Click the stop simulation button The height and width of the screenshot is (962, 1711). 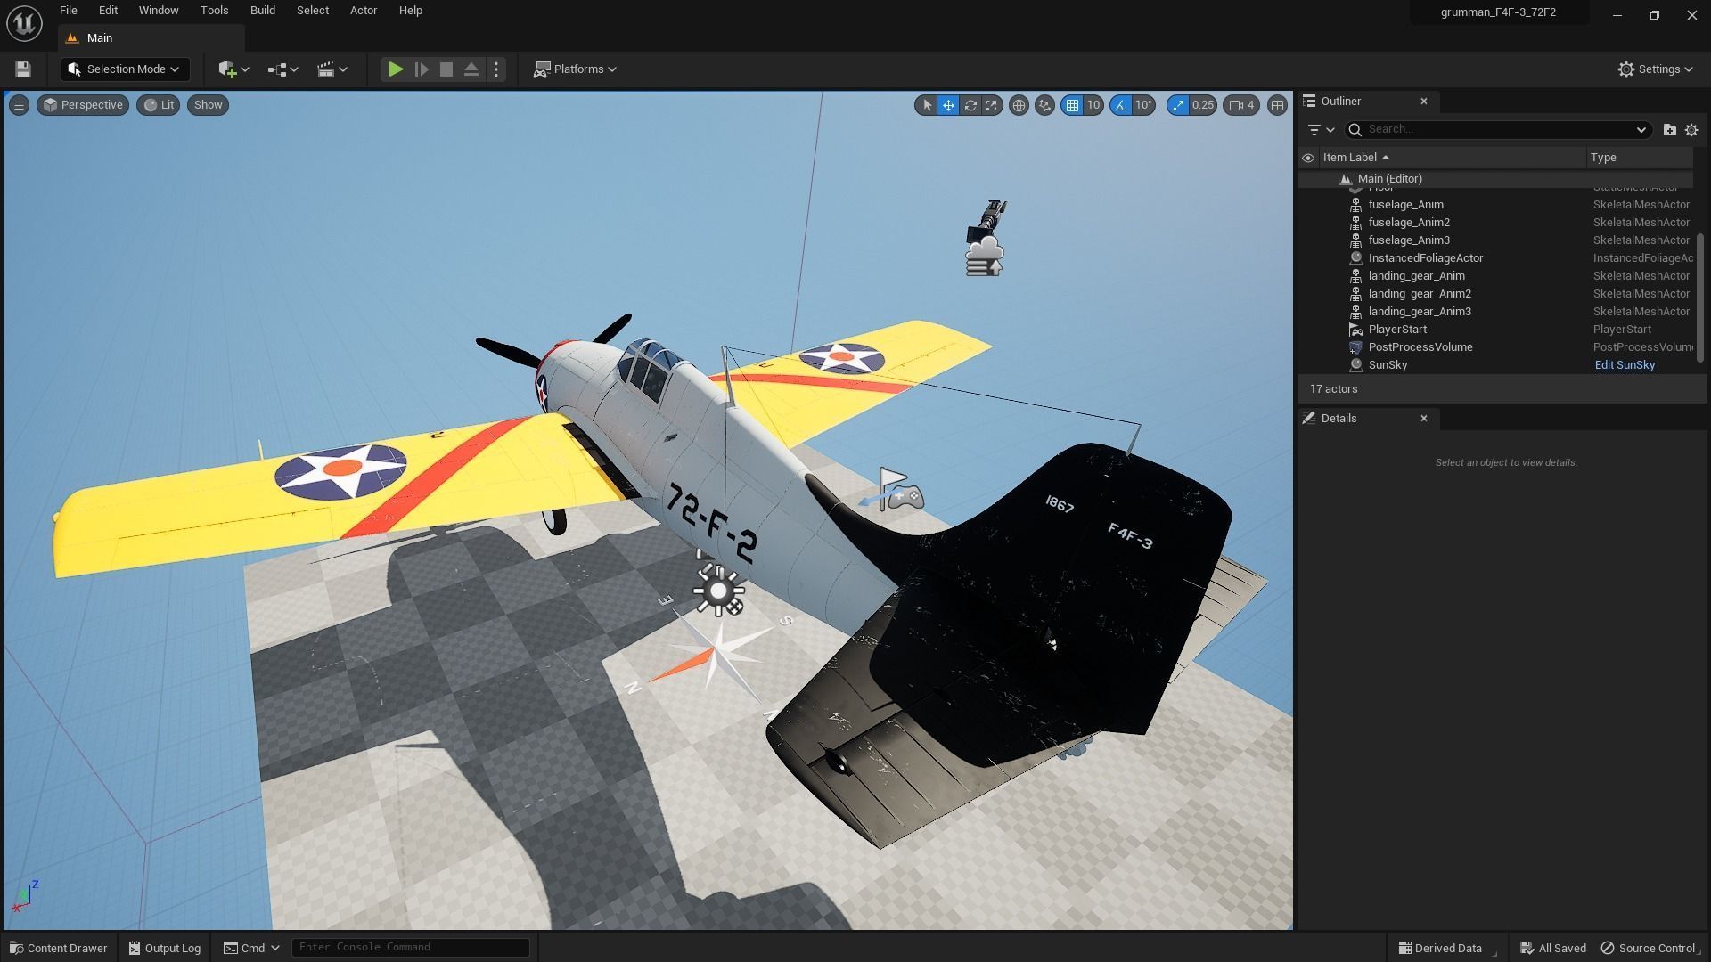point(446,69)
